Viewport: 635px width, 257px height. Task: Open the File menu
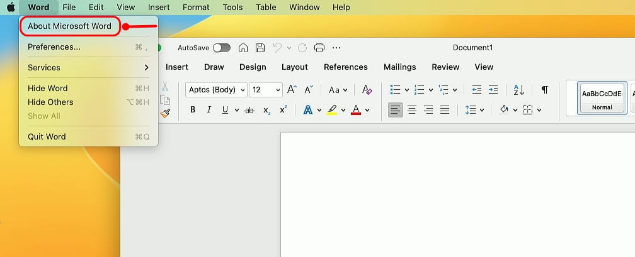[69, 8]
